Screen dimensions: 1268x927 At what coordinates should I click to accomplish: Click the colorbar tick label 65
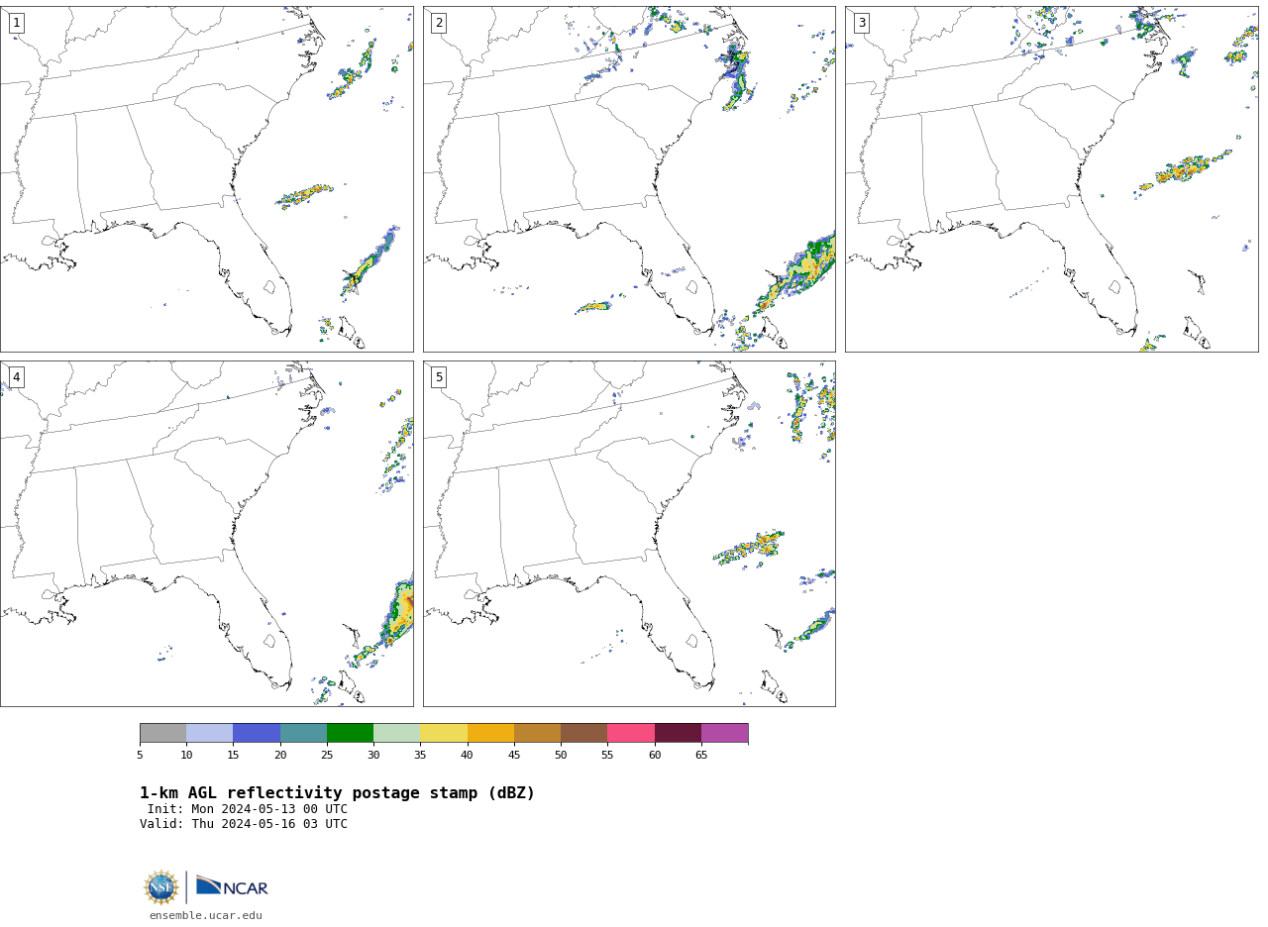tap(701, 756)
